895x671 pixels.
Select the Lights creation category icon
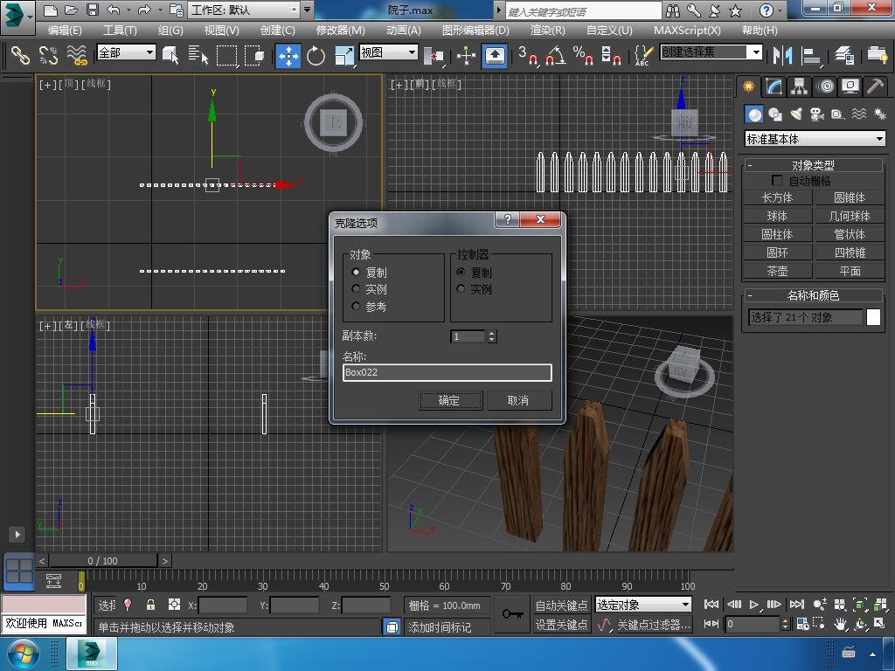pos(796,114)
